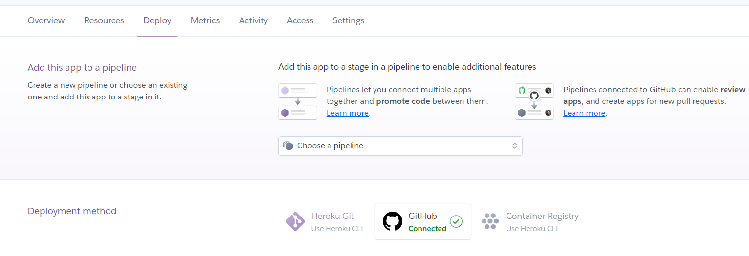The width and height of the screenshot is (749, 256).
Task: Click the pipeline hexagon icon in selector
Action: [288, 146]
